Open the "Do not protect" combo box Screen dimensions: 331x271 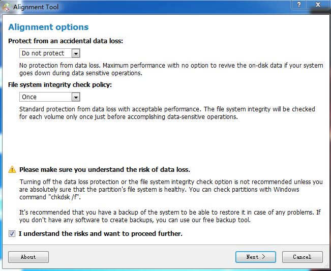pyautogui.click(x=44, y=53)
